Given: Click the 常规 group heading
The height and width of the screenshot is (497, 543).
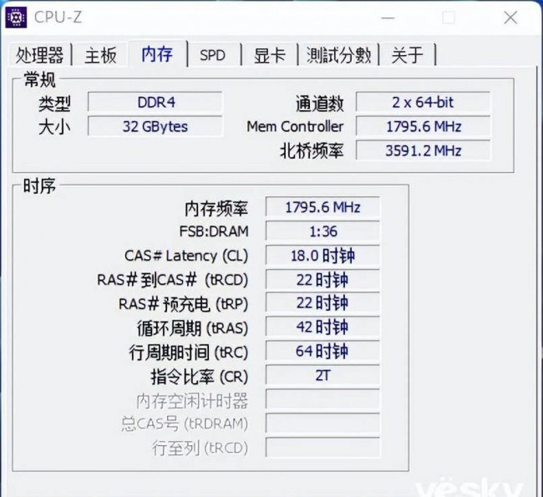Looking at the screenshot, I should 39,79.
